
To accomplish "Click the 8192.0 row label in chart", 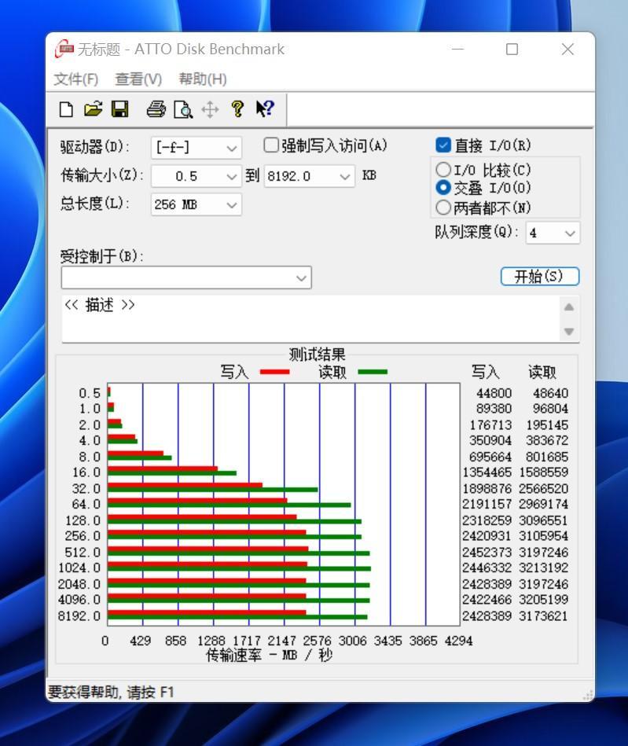I will click(79, 616).
